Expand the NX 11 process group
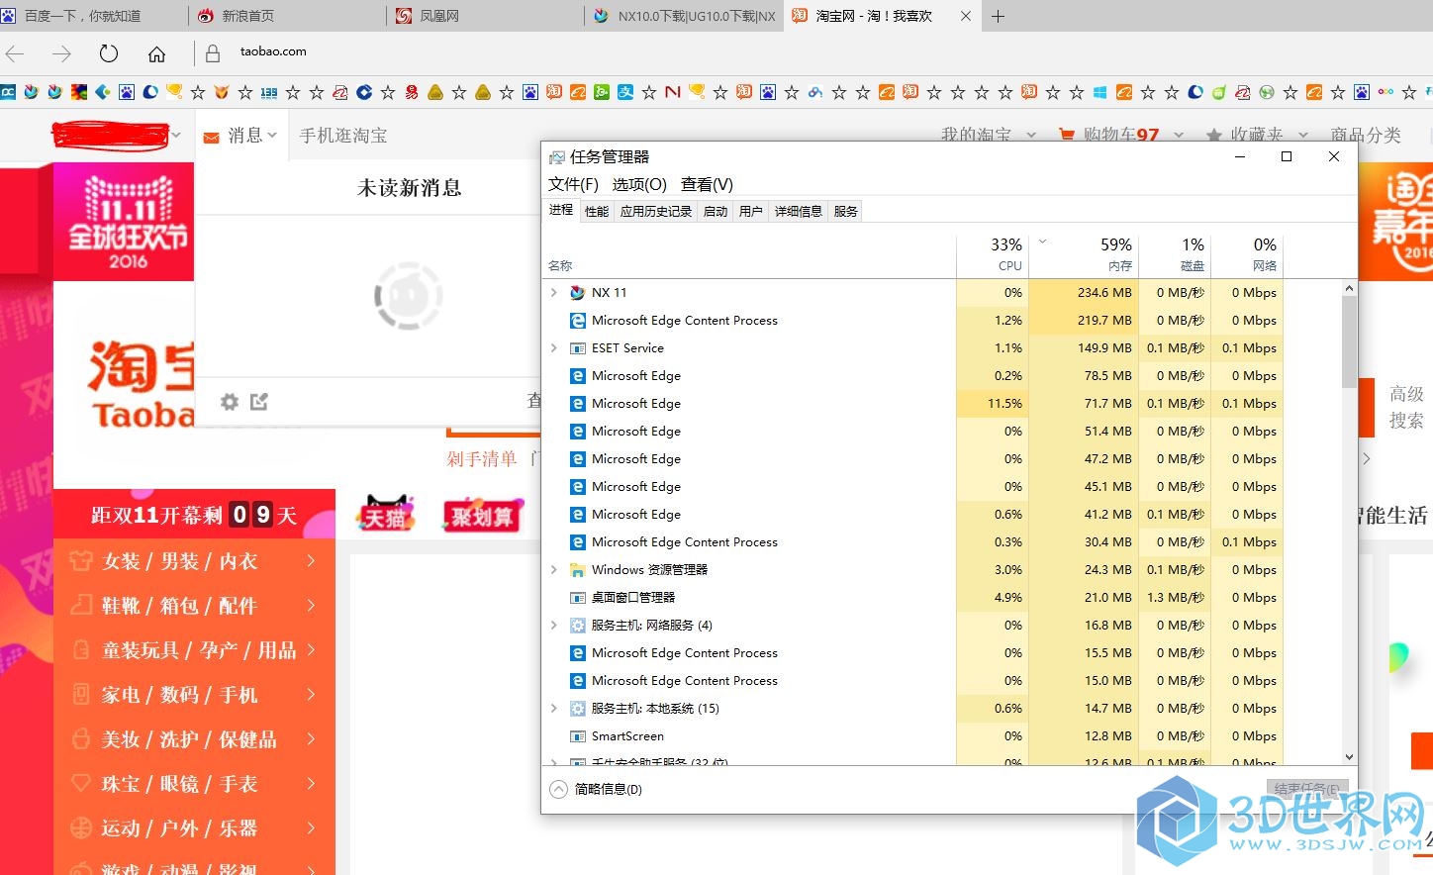Viewport: 1433px width, 875px height. pos(553,293)
